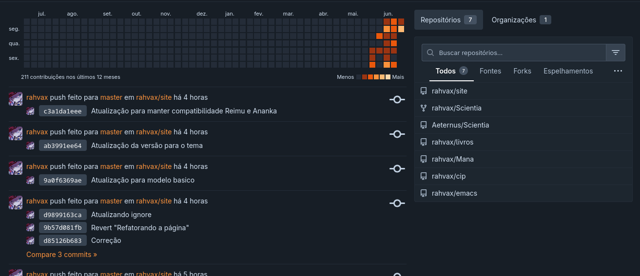Click the magnifier icon in the repository search
Screen dimensions: 640x276
tap(430, 53)
